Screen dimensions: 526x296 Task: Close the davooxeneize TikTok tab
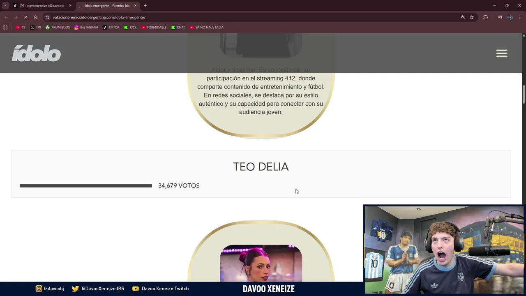[x=70, y=6]
